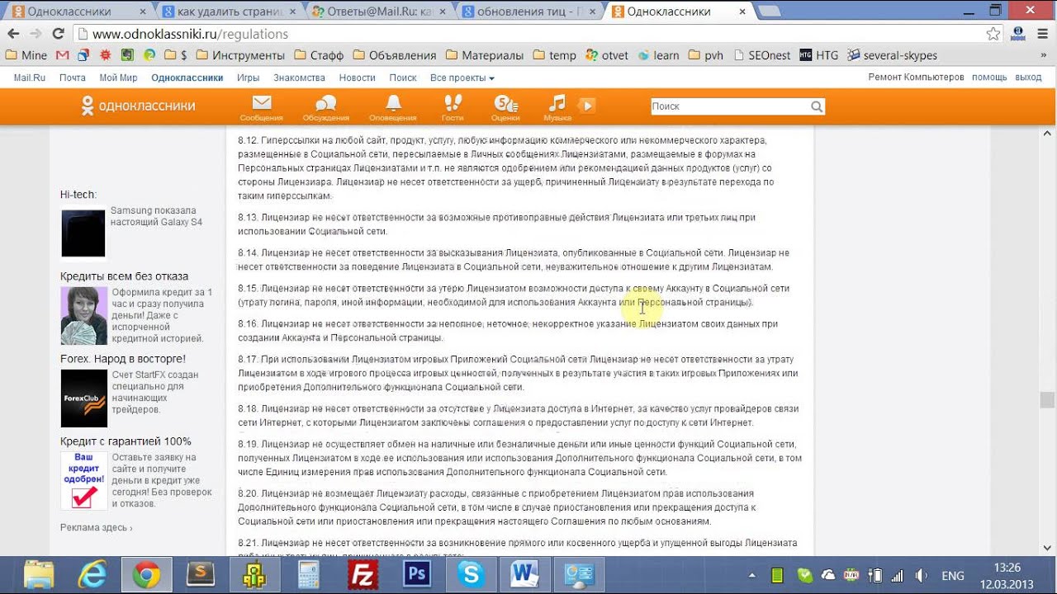Show hidden system tray icons
1057x594 pixels.
[x=751, y=575]
